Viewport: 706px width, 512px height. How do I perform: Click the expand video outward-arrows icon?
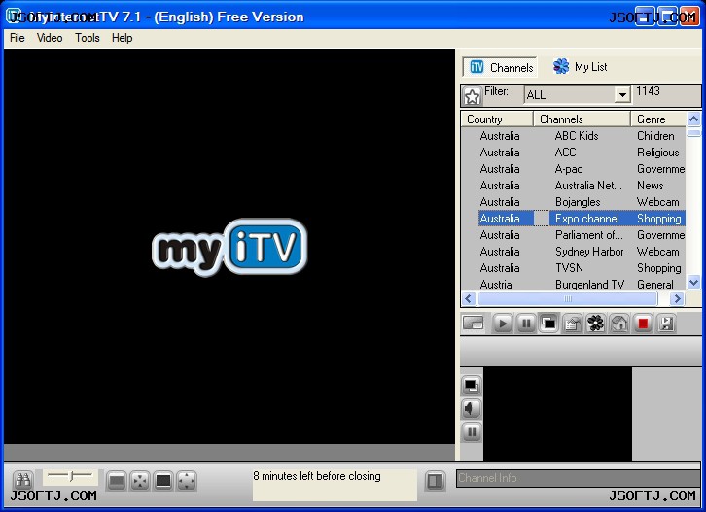point(187,481)
